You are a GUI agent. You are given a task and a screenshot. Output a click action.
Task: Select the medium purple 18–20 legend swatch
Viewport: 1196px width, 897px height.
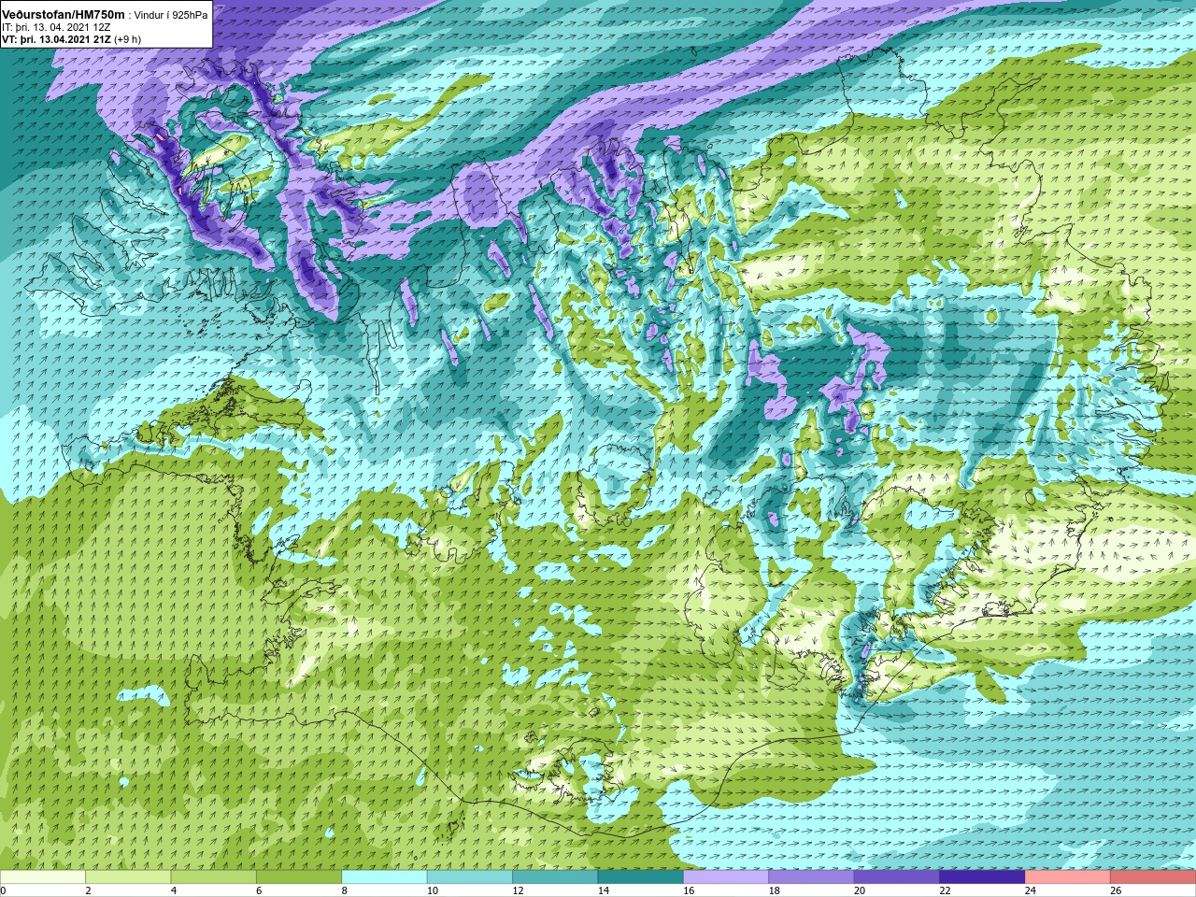coord(812,877)
